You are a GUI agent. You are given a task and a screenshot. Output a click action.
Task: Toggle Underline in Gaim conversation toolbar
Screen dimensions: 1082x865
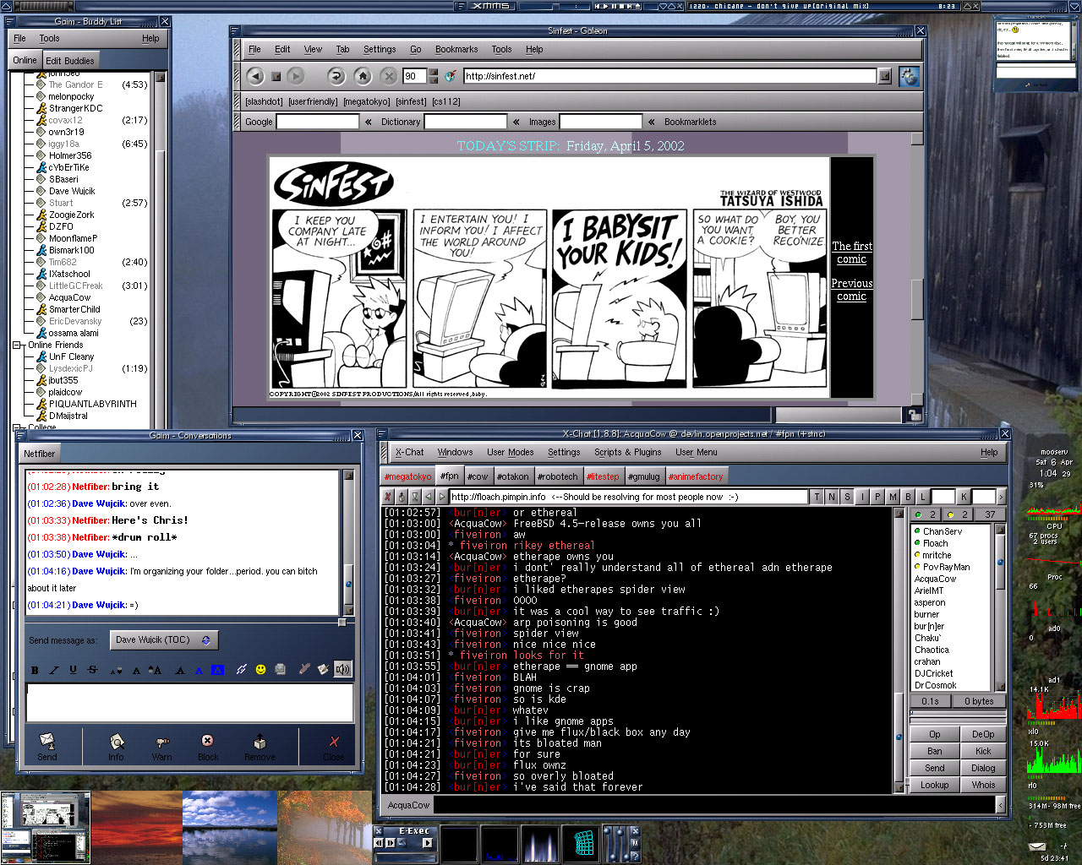[x=73, y=670]
